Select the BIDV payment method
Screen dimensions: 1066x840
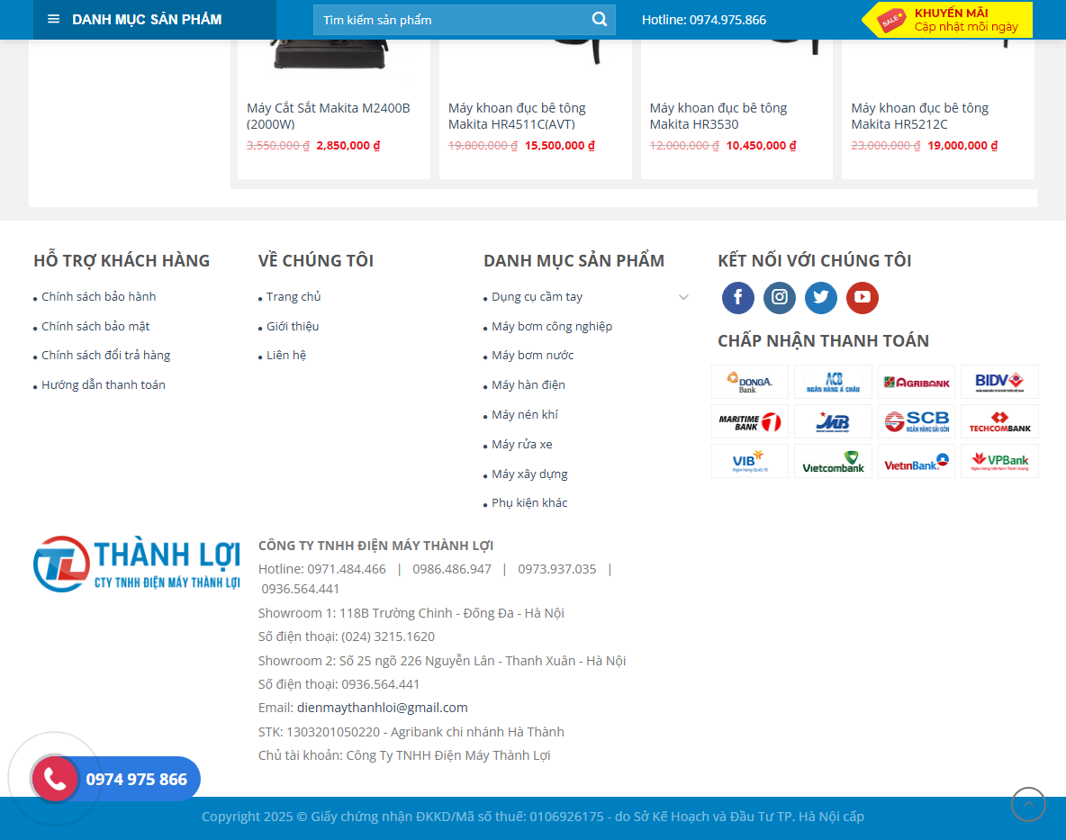999,381
